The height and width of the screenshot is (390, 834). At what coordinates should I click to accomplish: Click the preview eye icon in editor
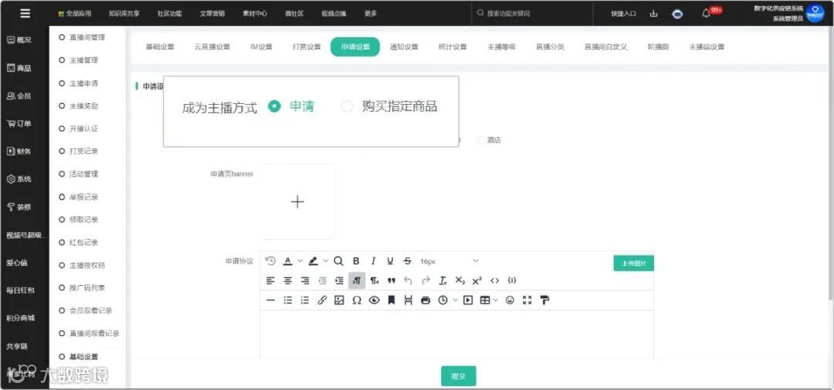pyautogui.click(x=374, y=301)
